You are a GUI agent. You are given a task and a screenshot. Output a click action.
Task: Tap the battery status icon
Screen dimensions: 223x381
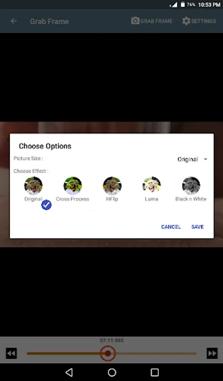[x=182, y=5]
